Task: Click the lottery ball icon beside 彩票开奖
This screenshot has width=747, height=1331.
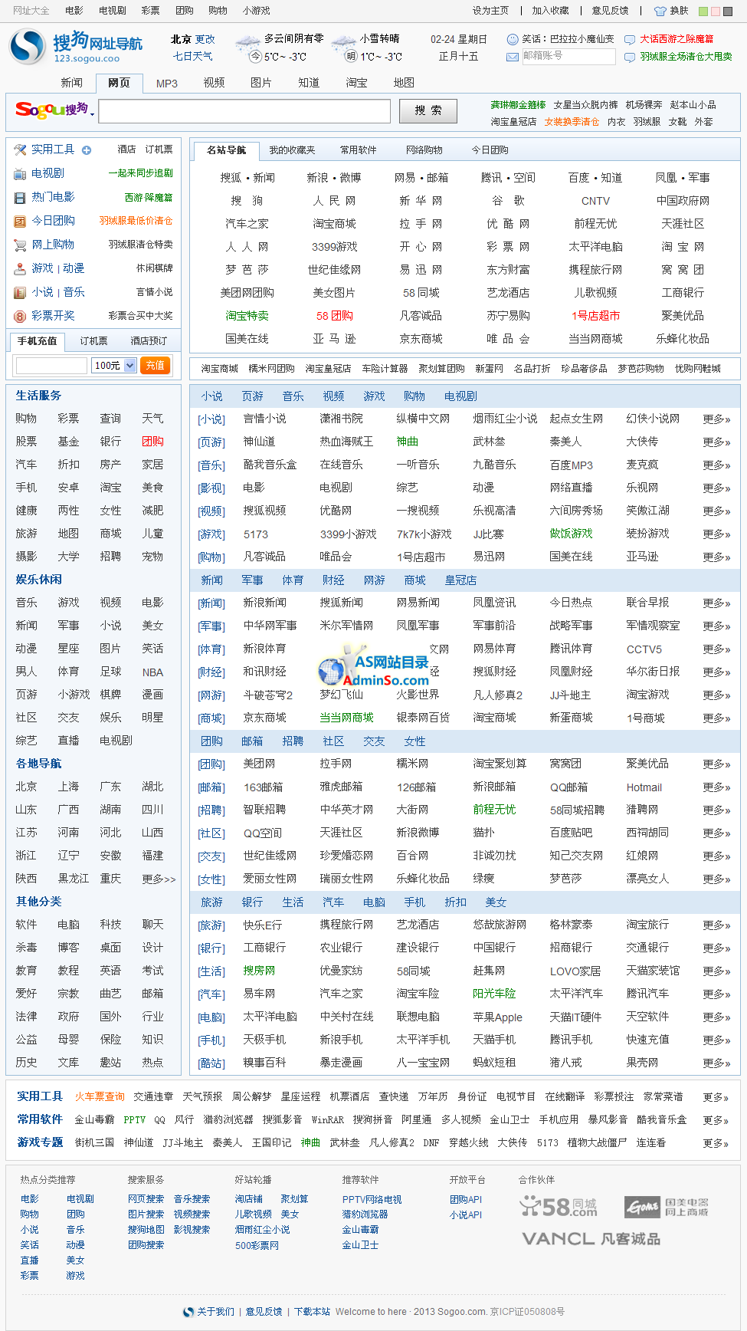Action: tap(20, 316)
